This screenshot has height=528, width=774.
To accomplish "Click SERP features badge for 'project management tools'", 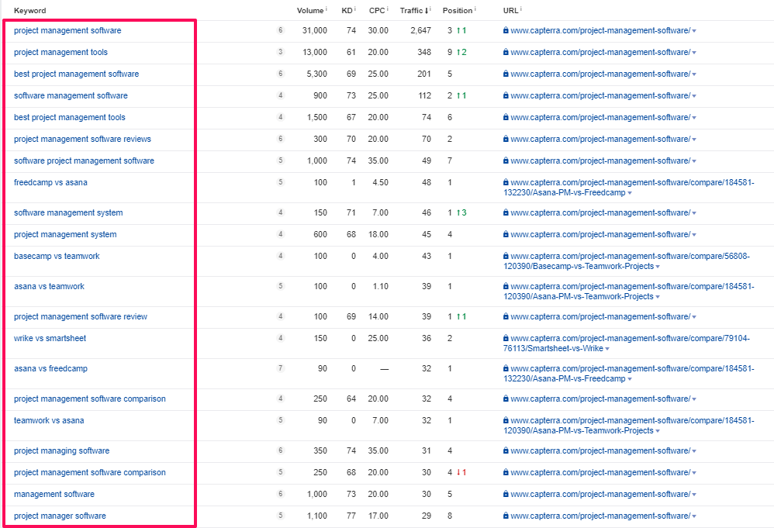I will [x=281, y=52].
